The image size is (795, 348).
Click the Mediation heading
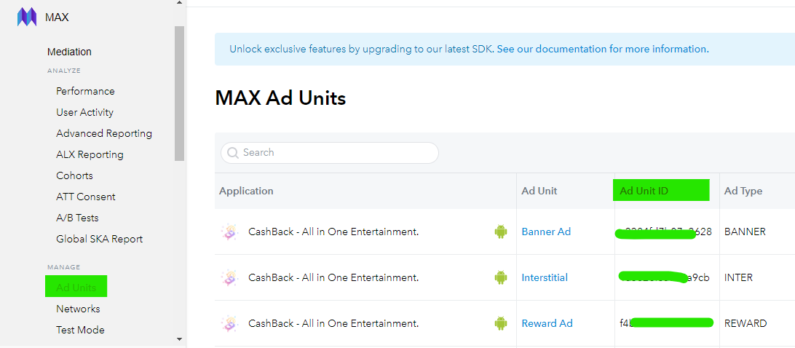pyautogui.click(x=69, y=52)
